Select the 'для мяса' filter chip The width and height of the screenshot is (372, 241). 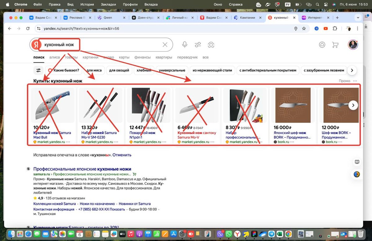pyautogui.click(x=94, y=70)
